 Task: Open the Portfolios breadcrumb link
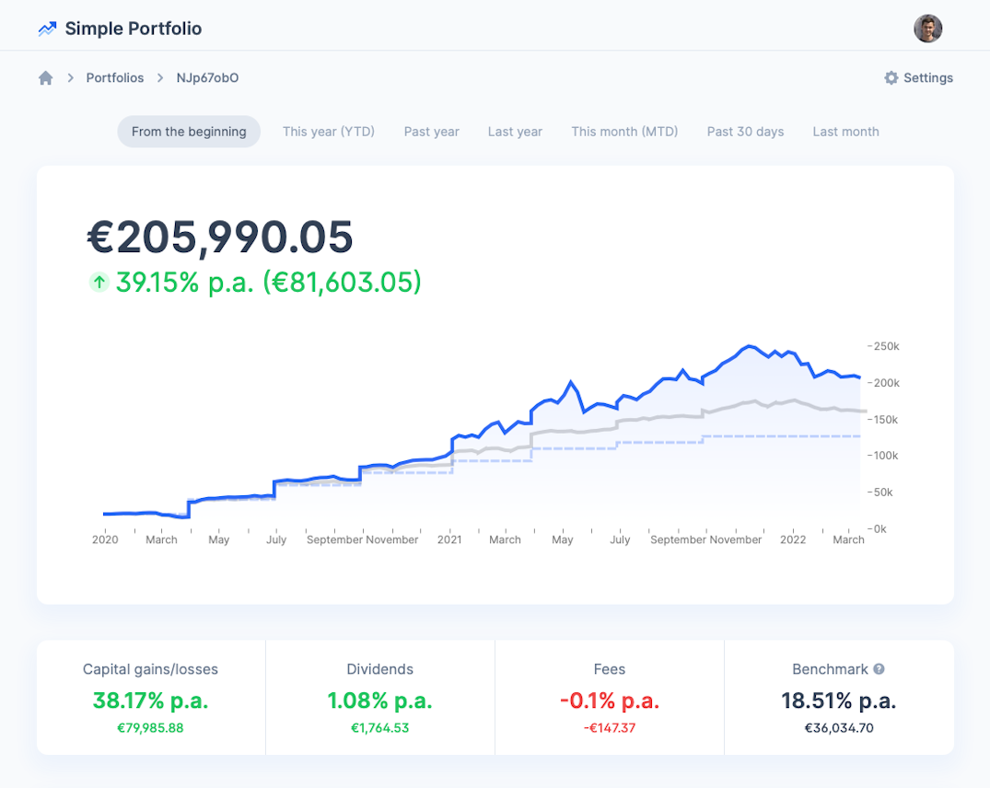pos(114,77)
